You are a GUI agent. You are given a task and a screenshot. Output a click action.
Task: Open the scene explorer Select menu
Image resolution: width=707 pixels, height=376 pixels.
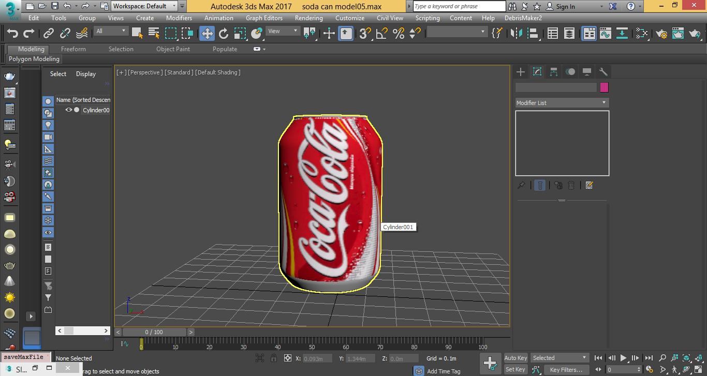tap(58, 74)
